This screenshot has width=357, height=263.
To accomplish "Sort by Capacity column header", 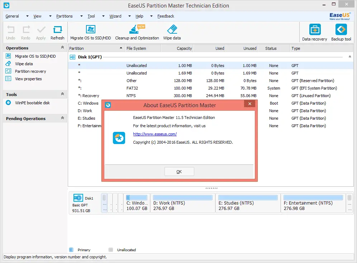I will 177,48.
